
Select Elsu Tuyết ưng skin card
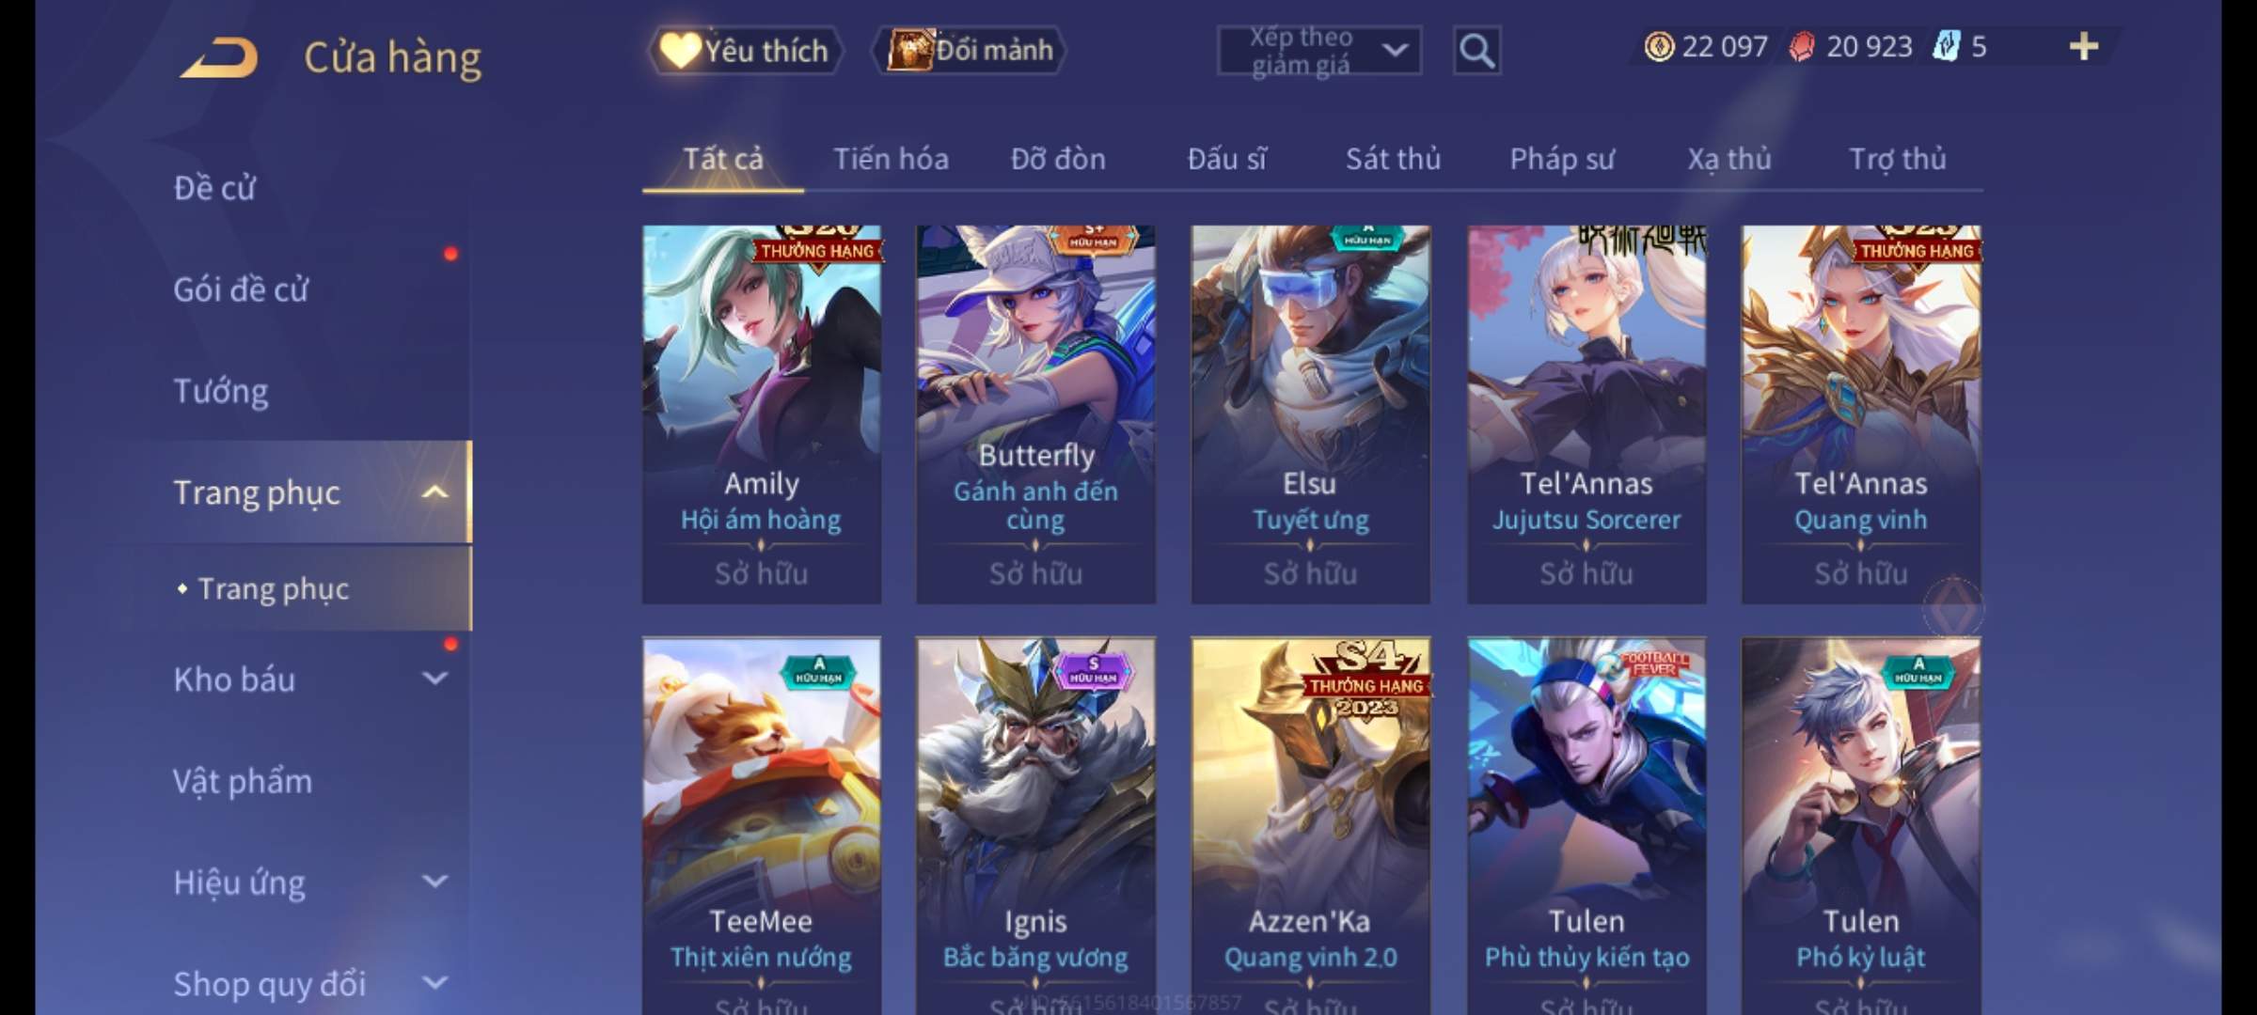pos(1310,414)
